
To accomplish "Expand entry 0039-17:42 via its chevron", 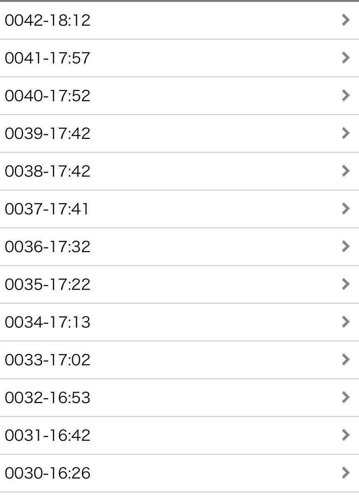I will coord(346,133).
